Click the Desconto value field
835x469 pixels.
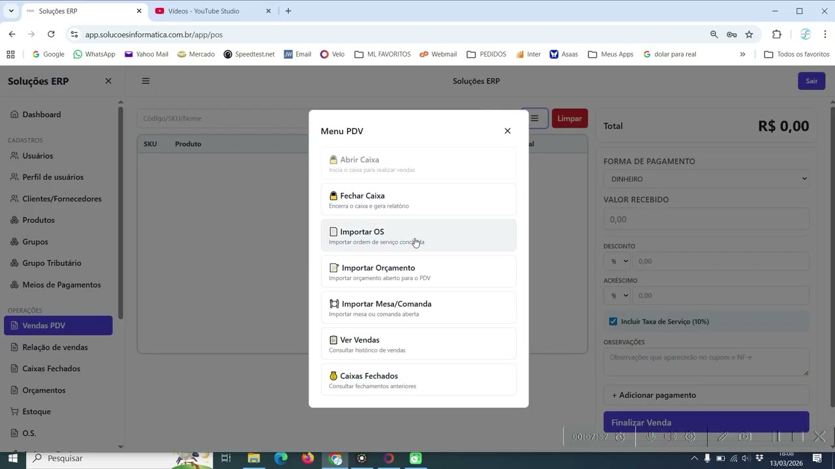(x=721, y=261)
